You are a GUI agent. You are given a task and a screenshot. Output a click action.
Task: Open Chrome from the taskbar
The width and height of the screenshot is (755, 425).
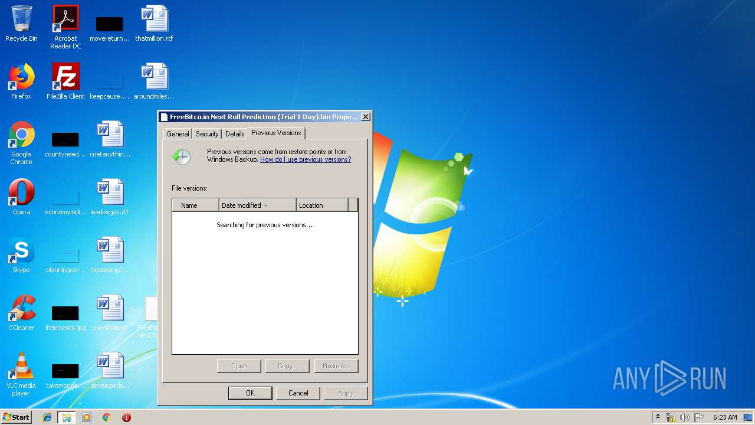107,417
